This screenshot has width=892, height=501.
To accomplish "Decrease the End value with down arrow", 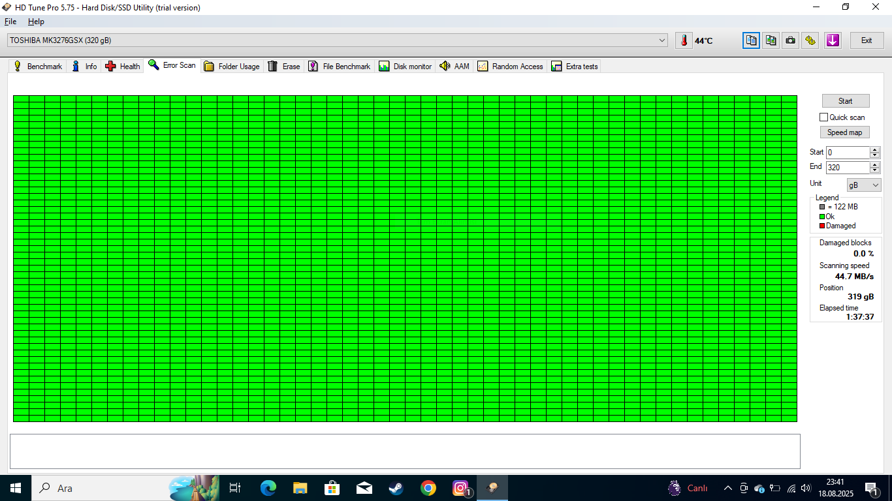I will (x=875, y=171).
